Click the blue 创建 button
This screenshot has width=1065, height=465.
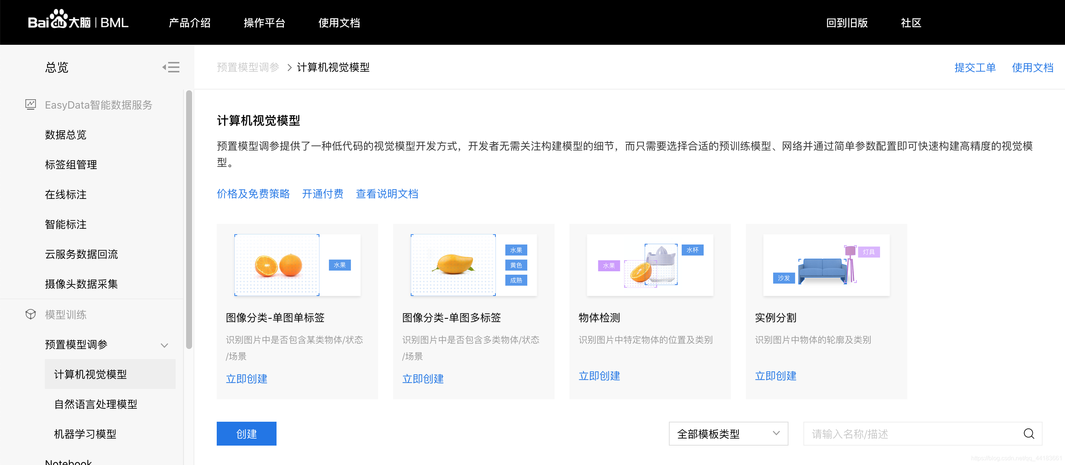coord(246,434)
